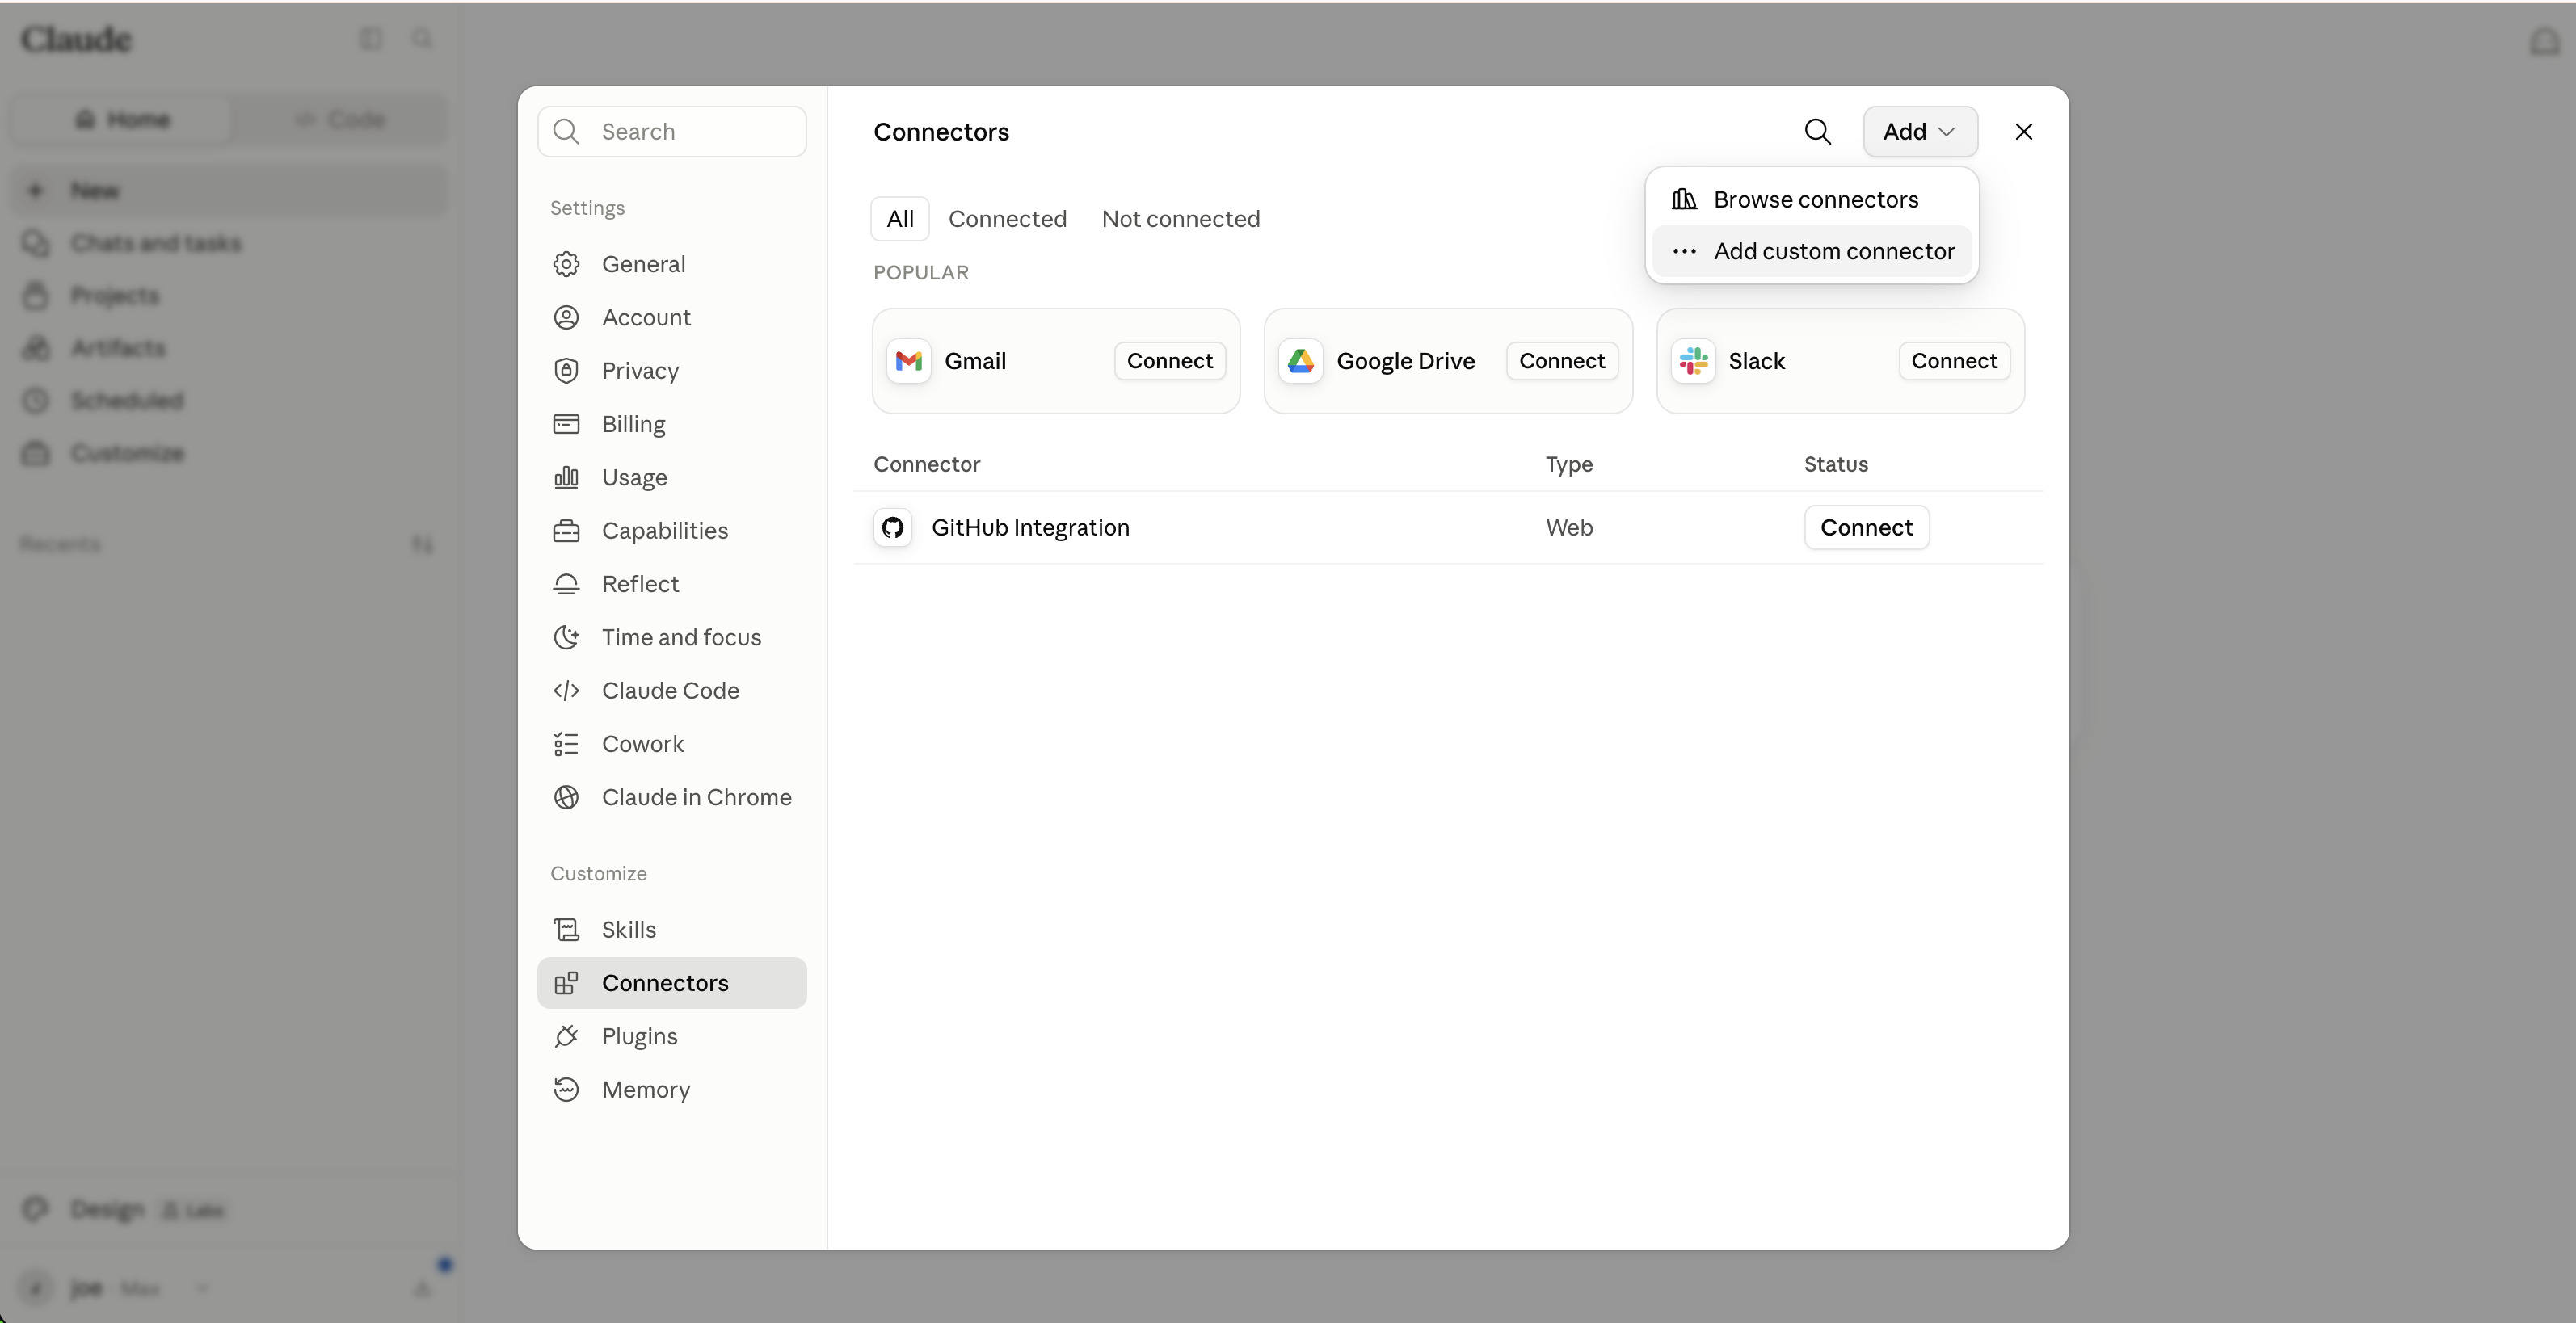Screen dimensions: 2576x1323
Task: Open the Reflect settings
Action: 671,584
